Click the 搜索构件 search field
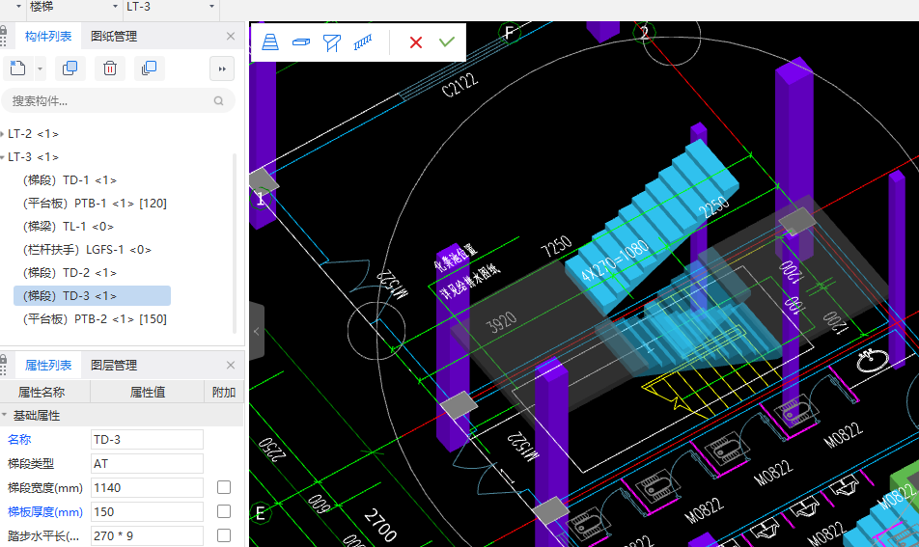Screen dimensions: 919x547 click(x=119, y=100)
